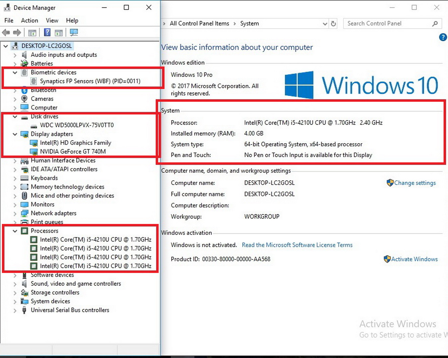Click the Display adapters category icon
The height and width of the screenshot is (358, 448).
(x=24, y=134)
